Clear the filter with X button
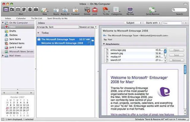Screen dimensions: 190x122 pyautogui.click(x=186, y=23)
